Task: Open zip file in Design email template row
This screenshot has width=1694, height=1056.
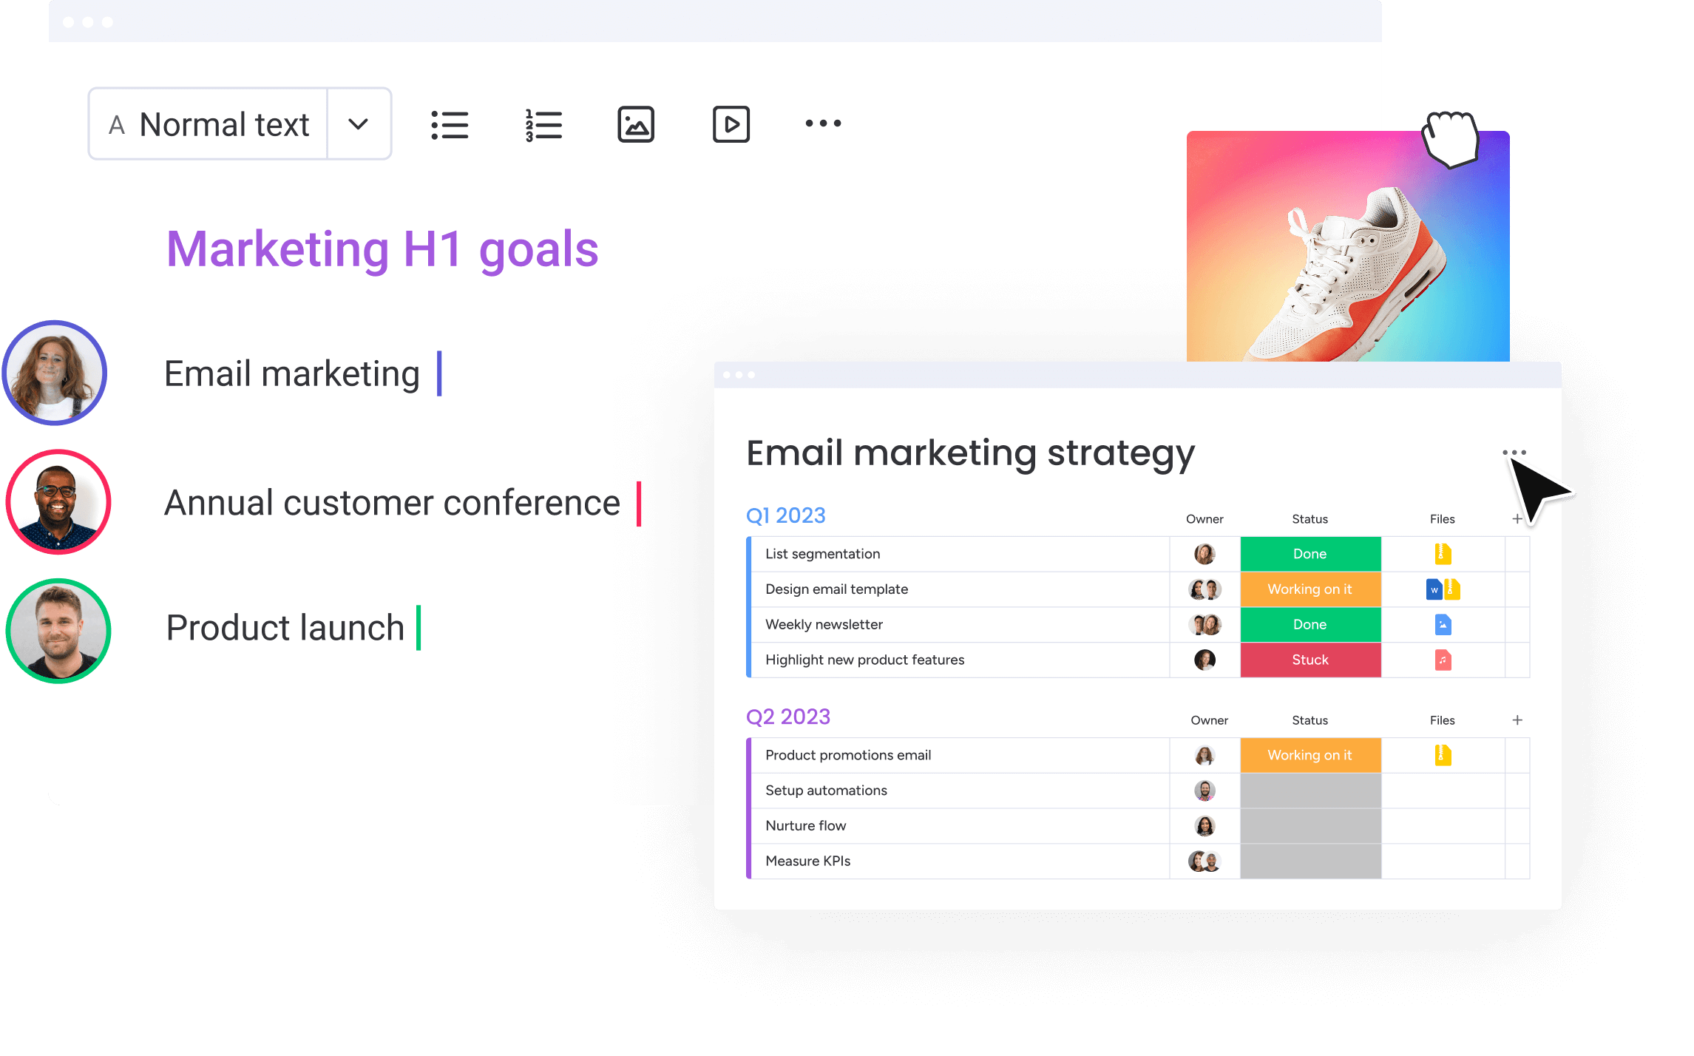Action: click(1452, 589)
